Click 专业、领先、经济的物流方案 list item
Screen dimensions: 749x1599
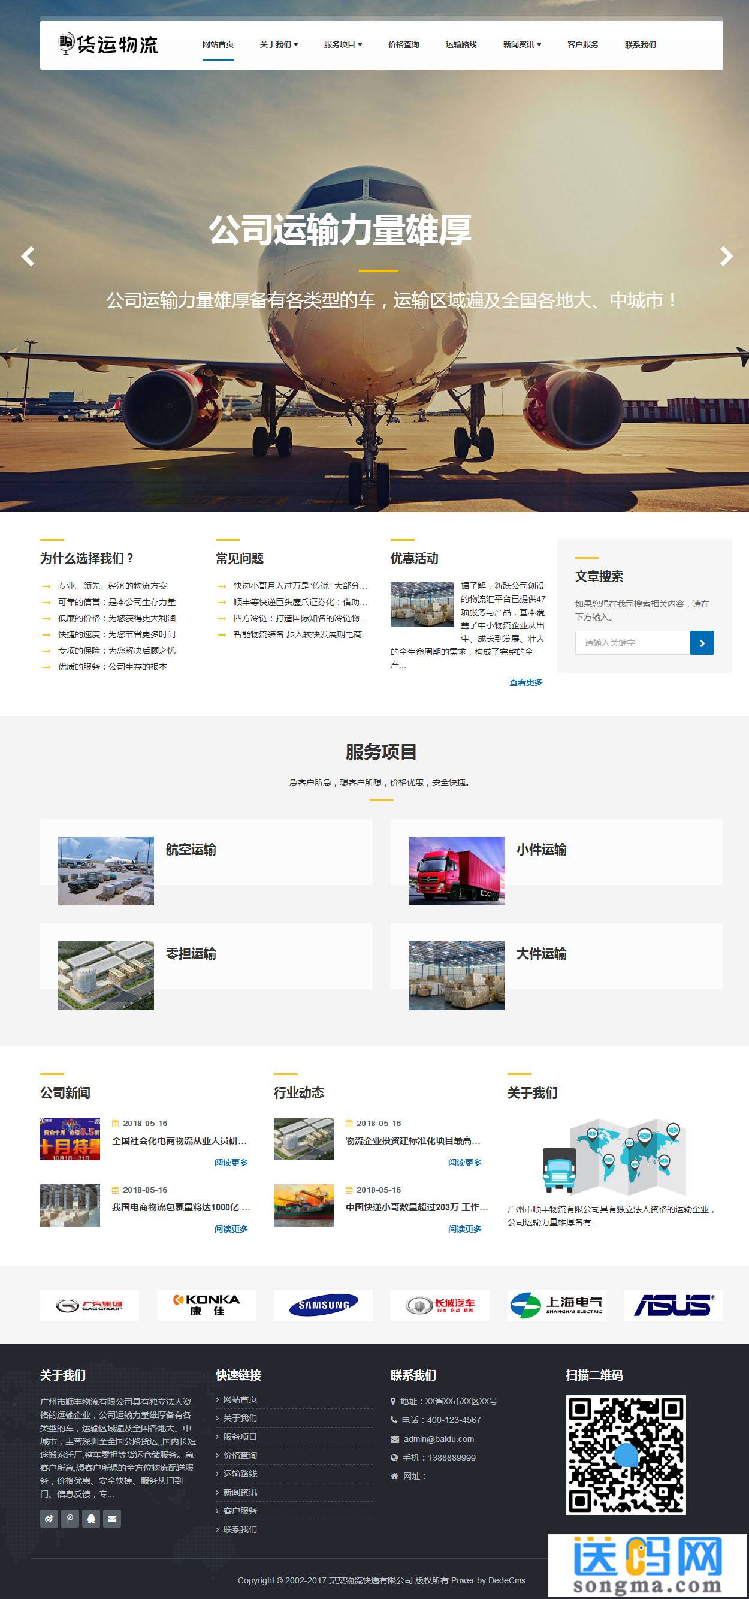tap(112, 586)
